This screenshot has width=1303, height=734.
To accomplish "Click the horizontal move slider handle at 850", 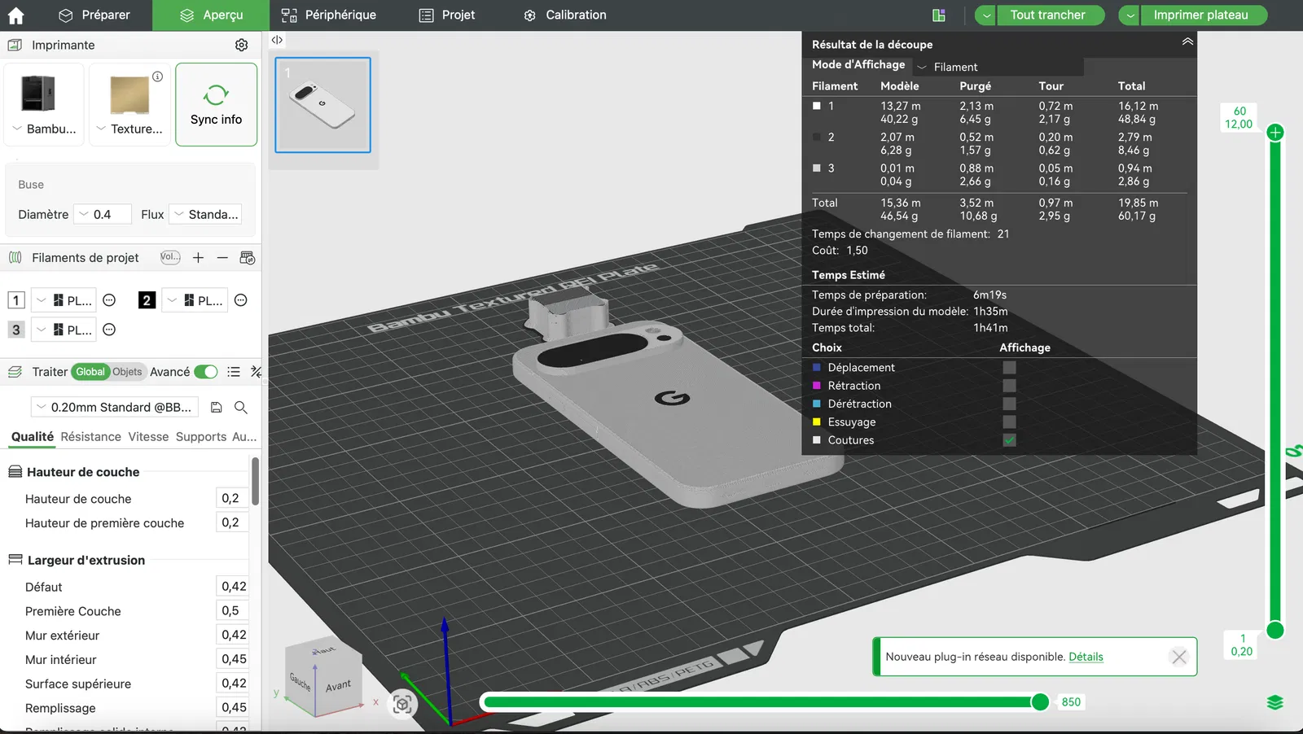I will (1040, 702).
